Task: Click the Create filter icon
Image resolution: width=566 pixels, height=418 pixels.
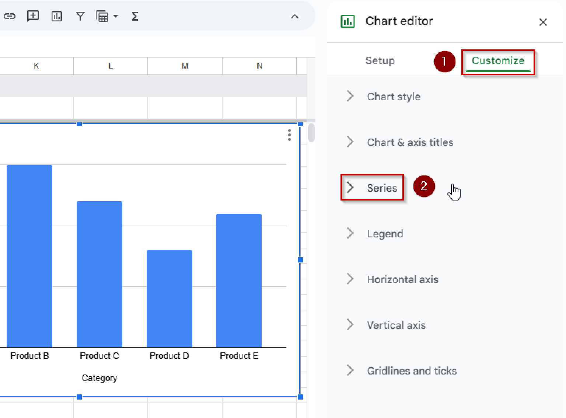Action: pos(80,16)
